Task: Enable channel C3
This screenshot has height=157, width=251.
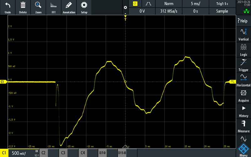Action: point(63,153)
